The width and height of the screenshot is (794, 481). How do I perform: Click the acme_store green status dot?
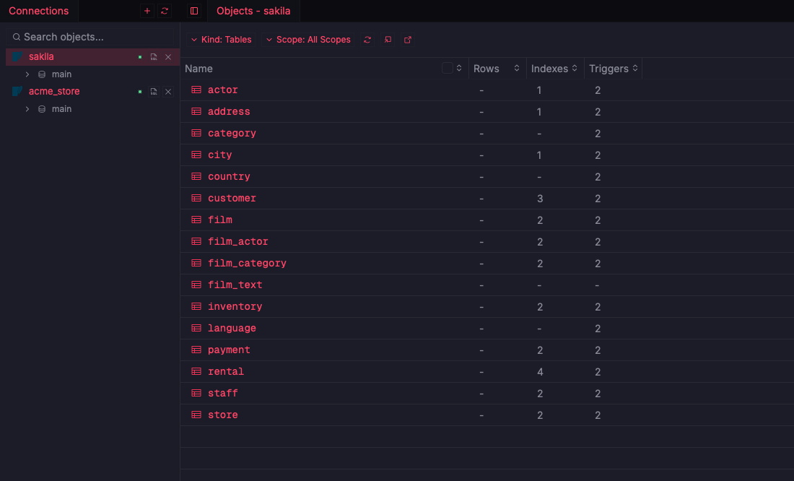click(140, 92)
